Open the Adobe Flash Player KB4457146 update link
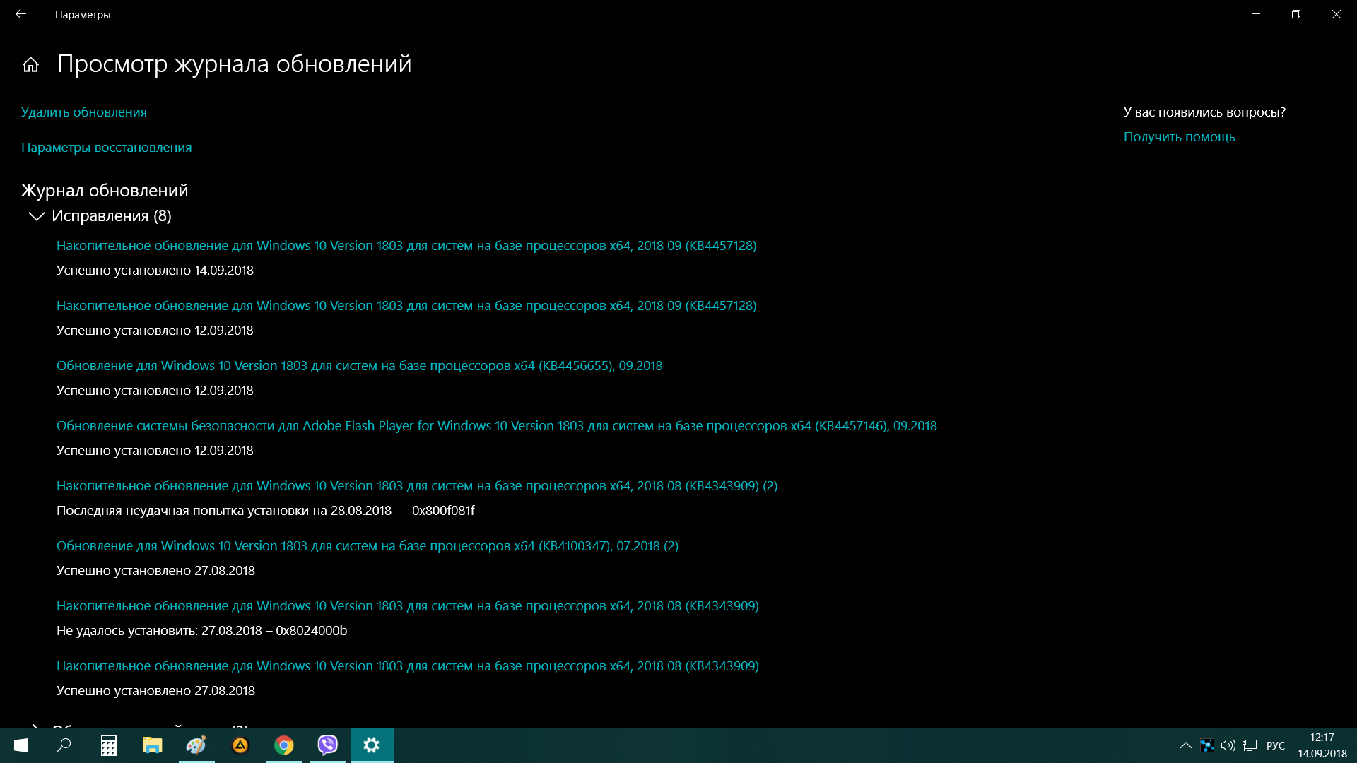 point(496,426)
